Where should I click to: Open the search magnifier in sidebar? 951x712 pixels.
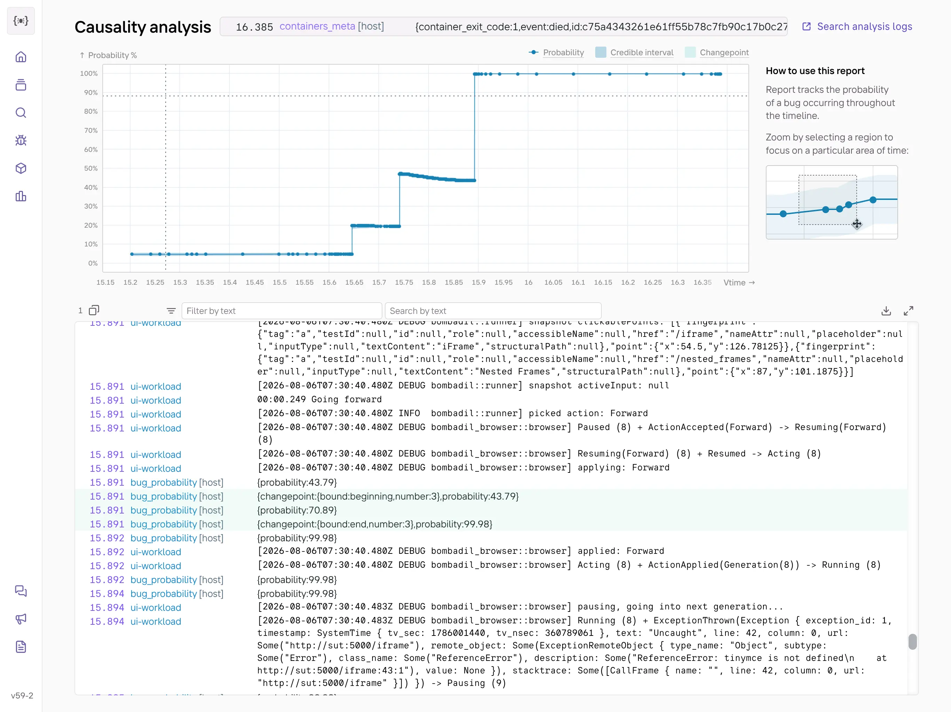tap(21, 113)
